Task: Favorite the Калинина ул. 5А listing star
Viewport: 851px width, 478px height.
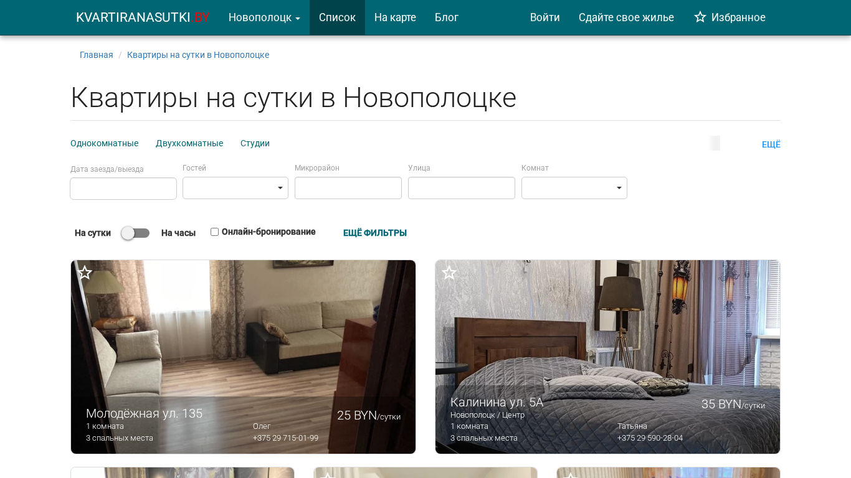Action: 449,273
